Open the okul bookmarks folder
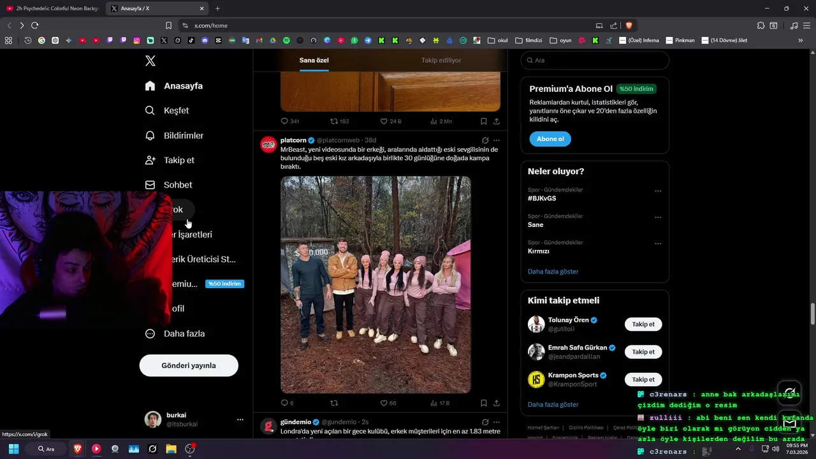Viewport: 816px width, 459px height. pyautogui.click(x=498, y=40)
